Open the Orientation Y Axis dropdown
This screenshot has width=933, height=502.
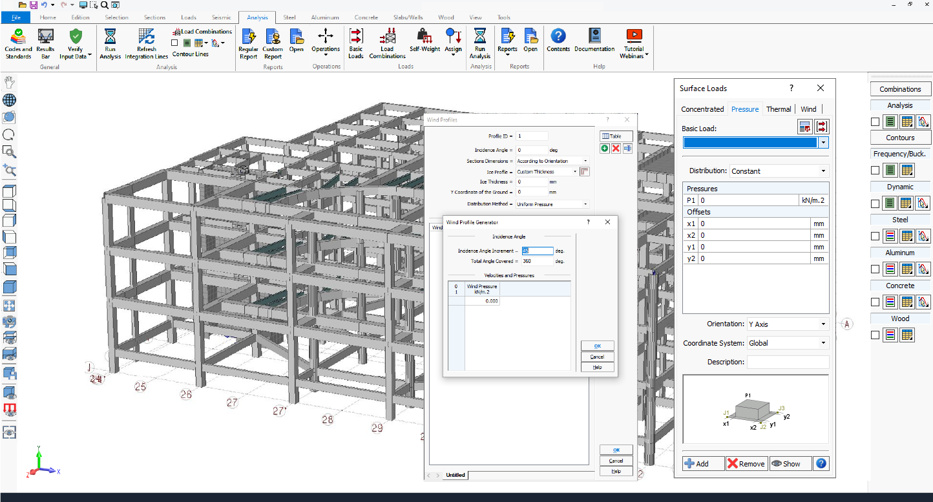(x=787, y=324)
